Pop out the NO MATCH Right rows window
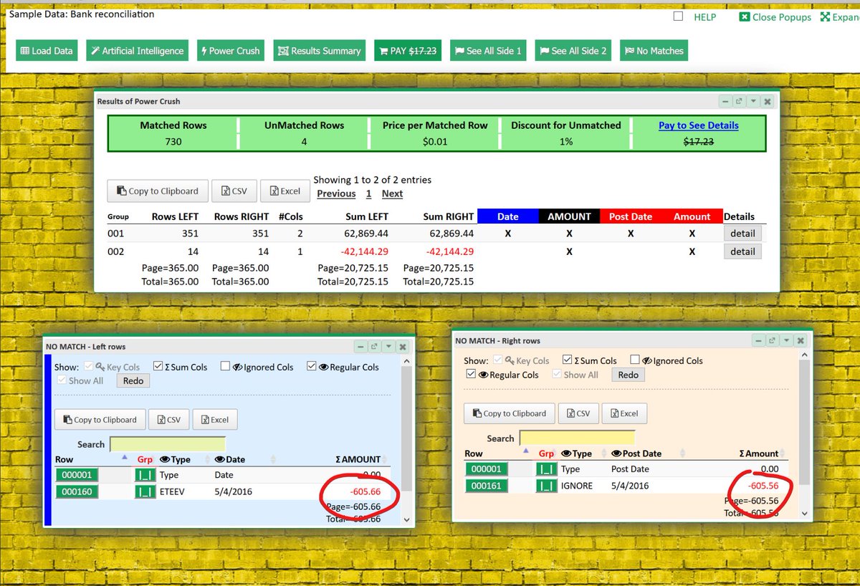Image resolution: width=860 pixels, height=586 pixels. (x=773, y=341)
